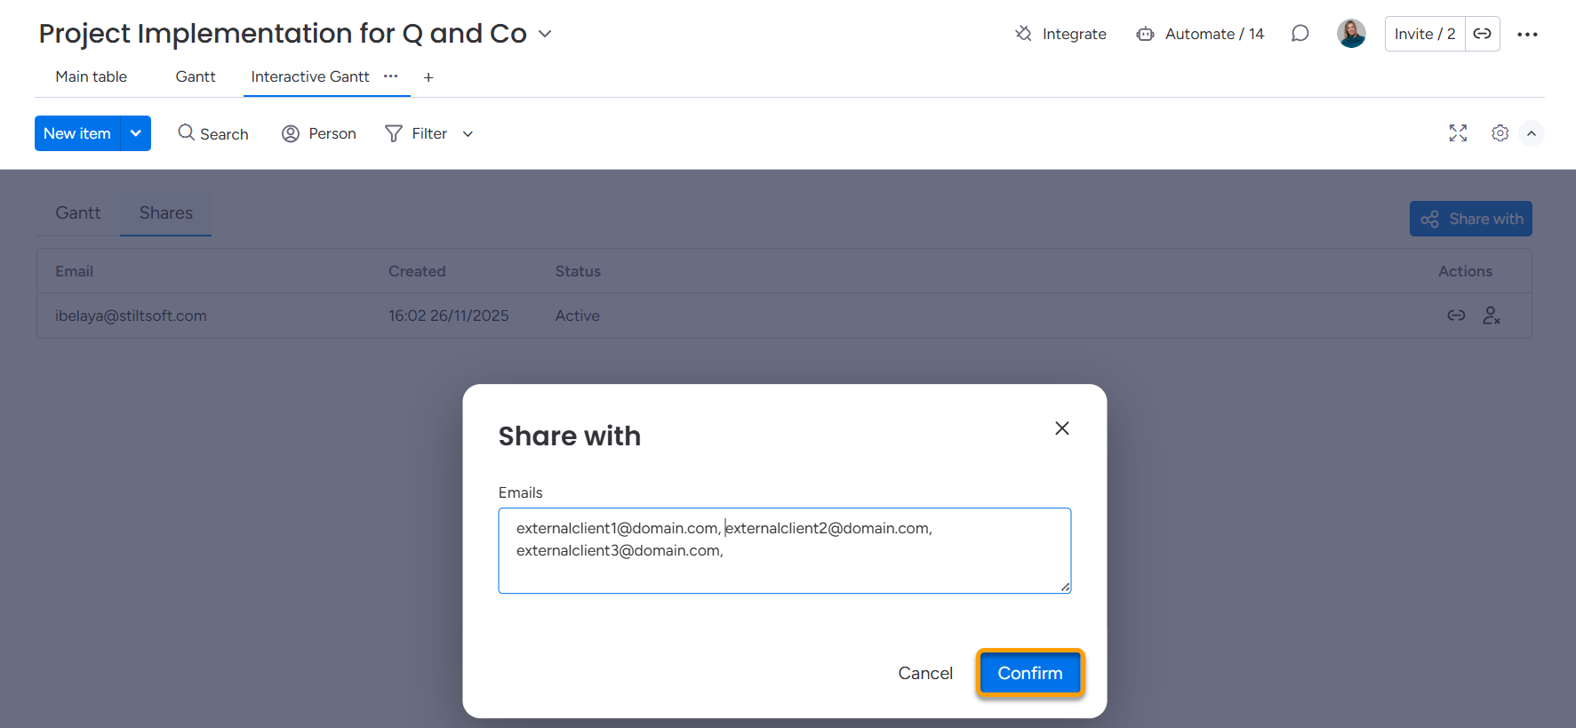Cancel the Share with dialog
This screenshot has width=1576, height=728.
click(924, 673)
